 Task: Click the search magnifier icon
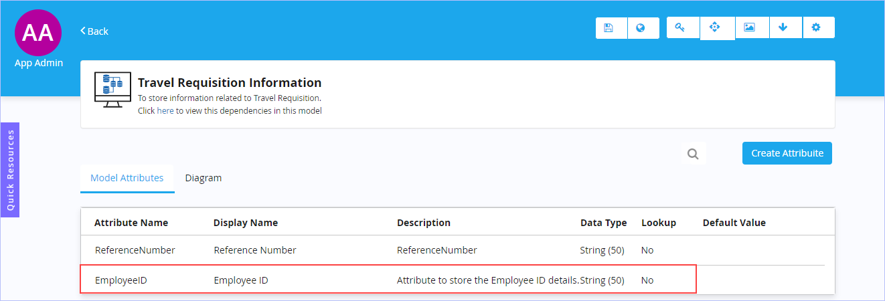[x=693, y=154]
